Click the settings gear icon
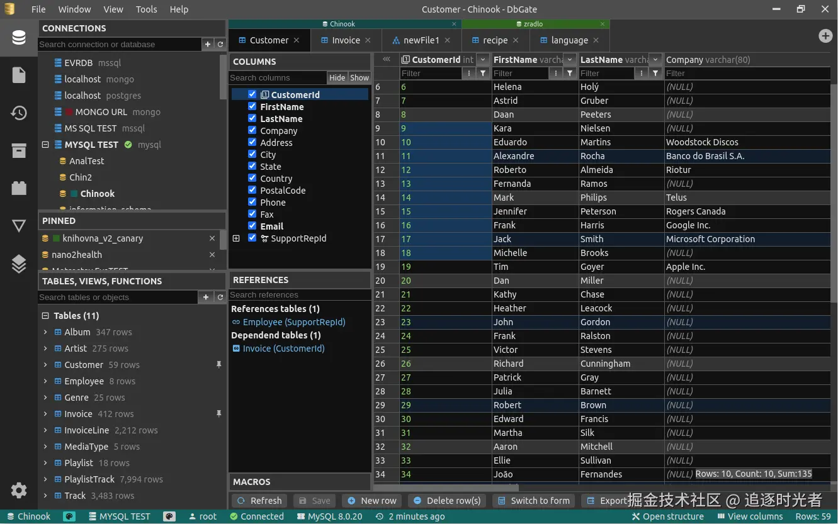The width and height of the screenshot is (838, 524). [19, 491]
